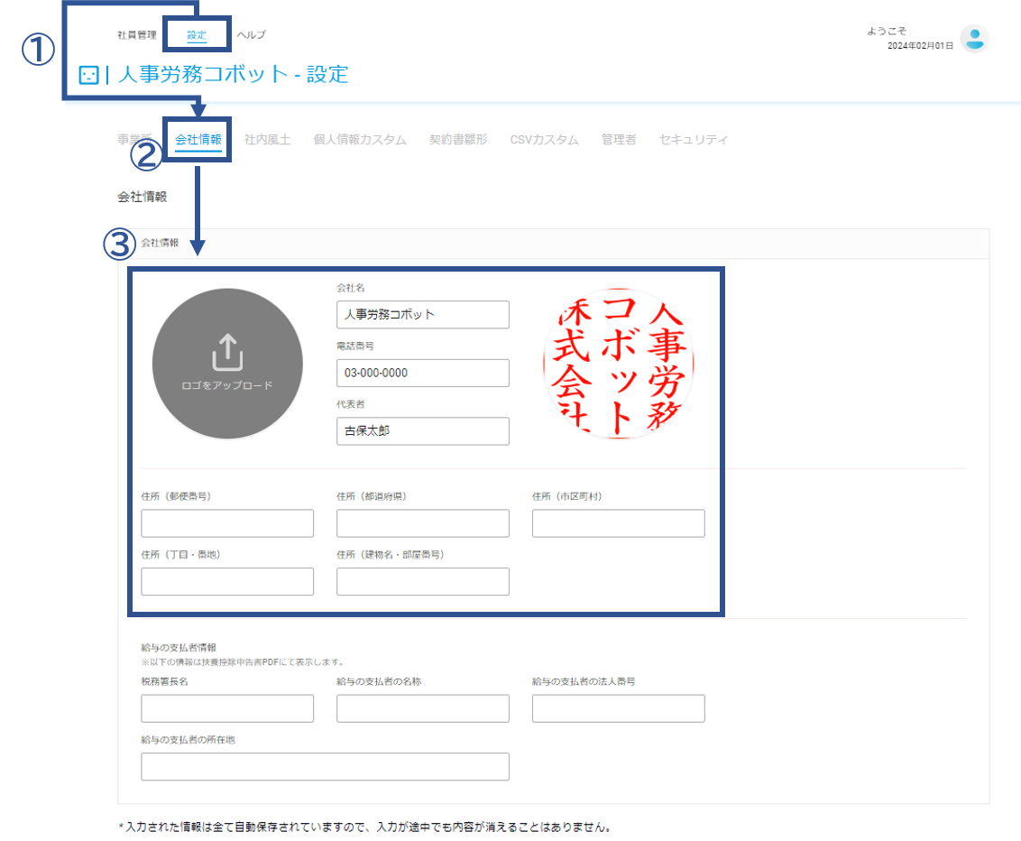The height and width of the screenshot is (841, 1021).
Task: Click the 会社名 input field
Action: tap(423, 315)
